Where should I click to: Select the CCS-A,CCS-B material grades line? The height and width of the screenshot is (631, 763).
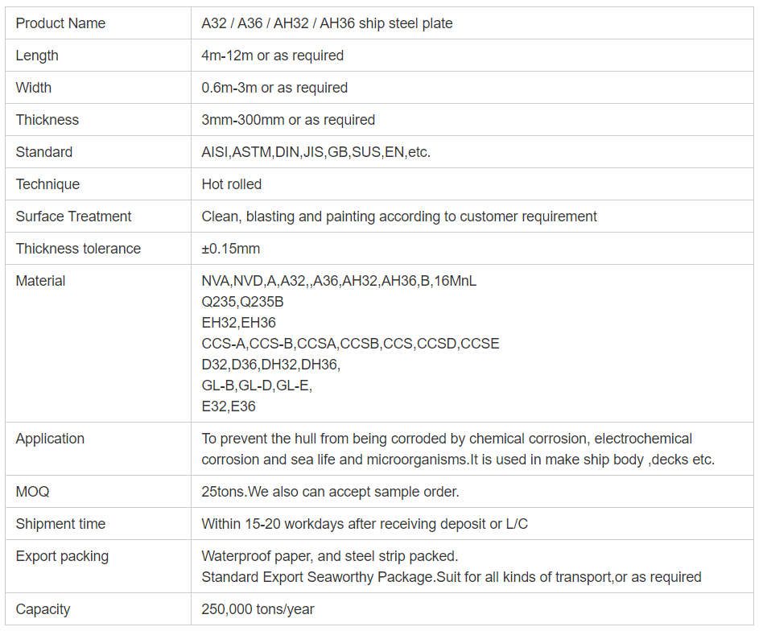click(x=350, y=344)
